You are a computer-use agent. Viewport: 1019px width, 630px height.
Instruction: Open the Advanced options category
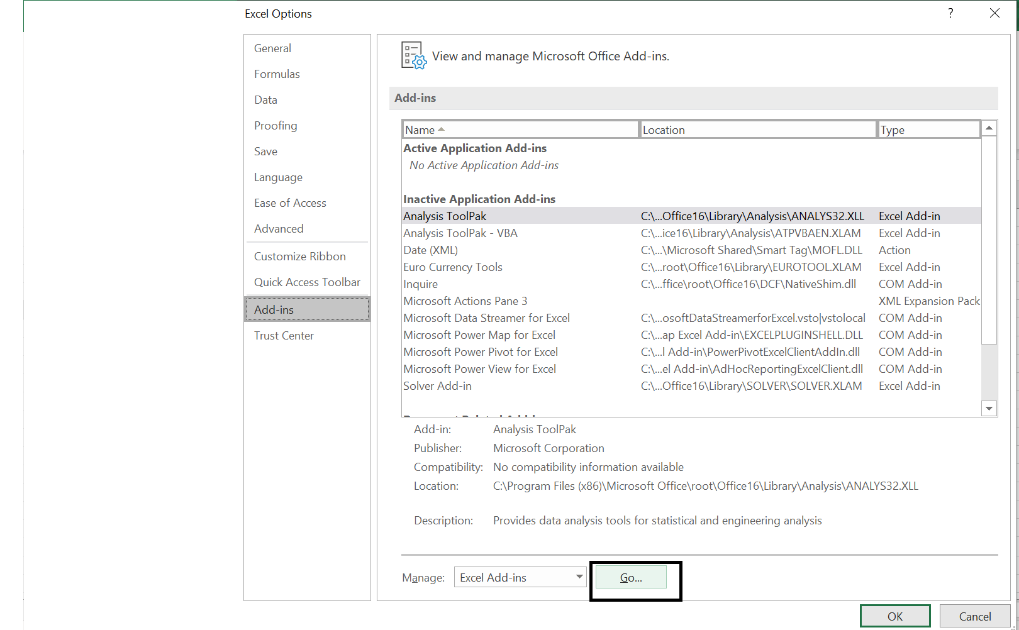pyautogui.click(x=307, y=229)
